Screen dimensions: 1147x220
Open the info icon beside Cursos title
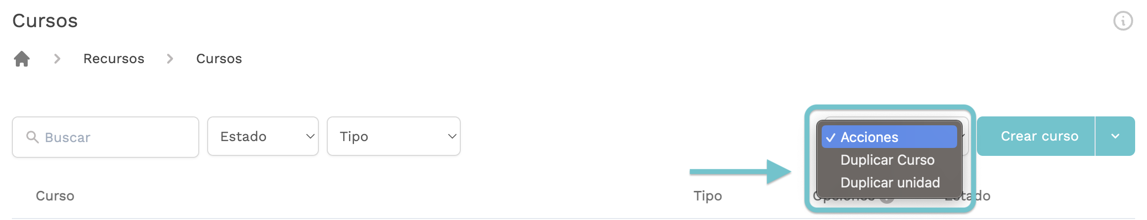(x=1123, y=21)
